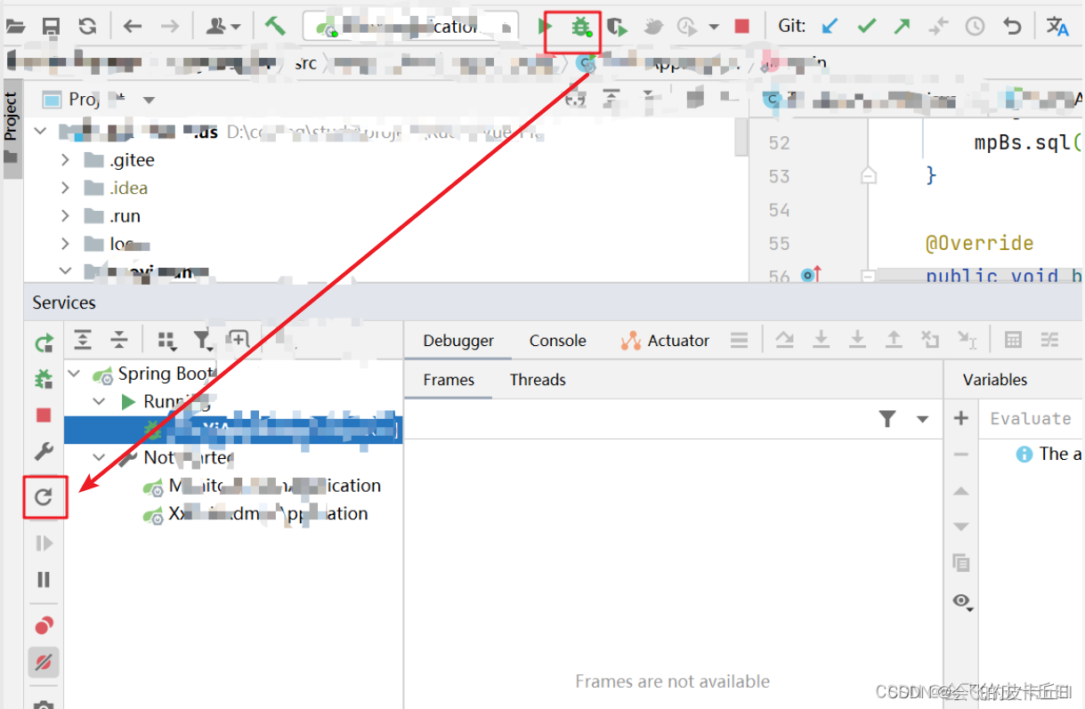Viewport: 1085px width, 709px height.
Task: Update project with the blue Git arrow
Action: tap(830, 27)
